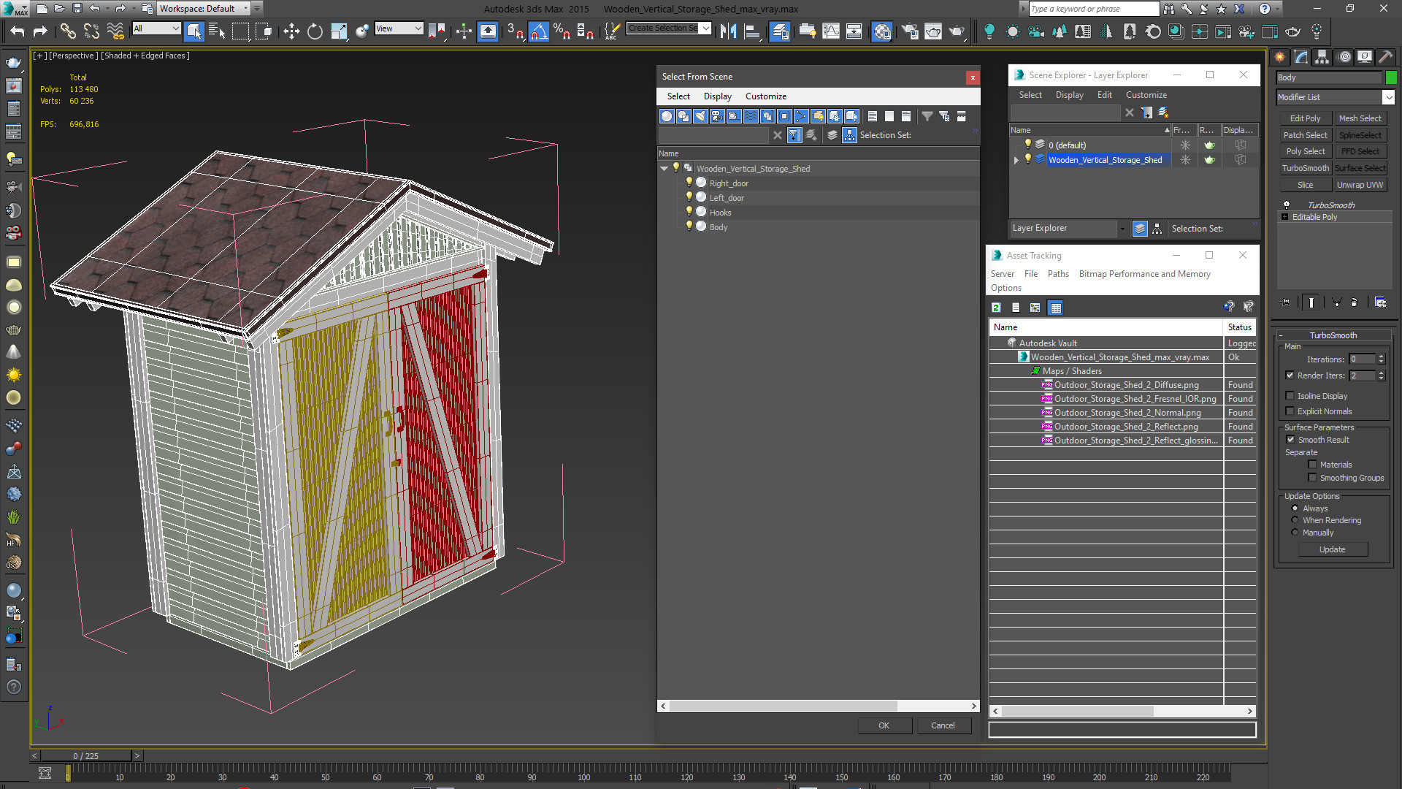This screenshot has height=789, width=1402.
Task: Select the Select Object tool
Action: 194,31
